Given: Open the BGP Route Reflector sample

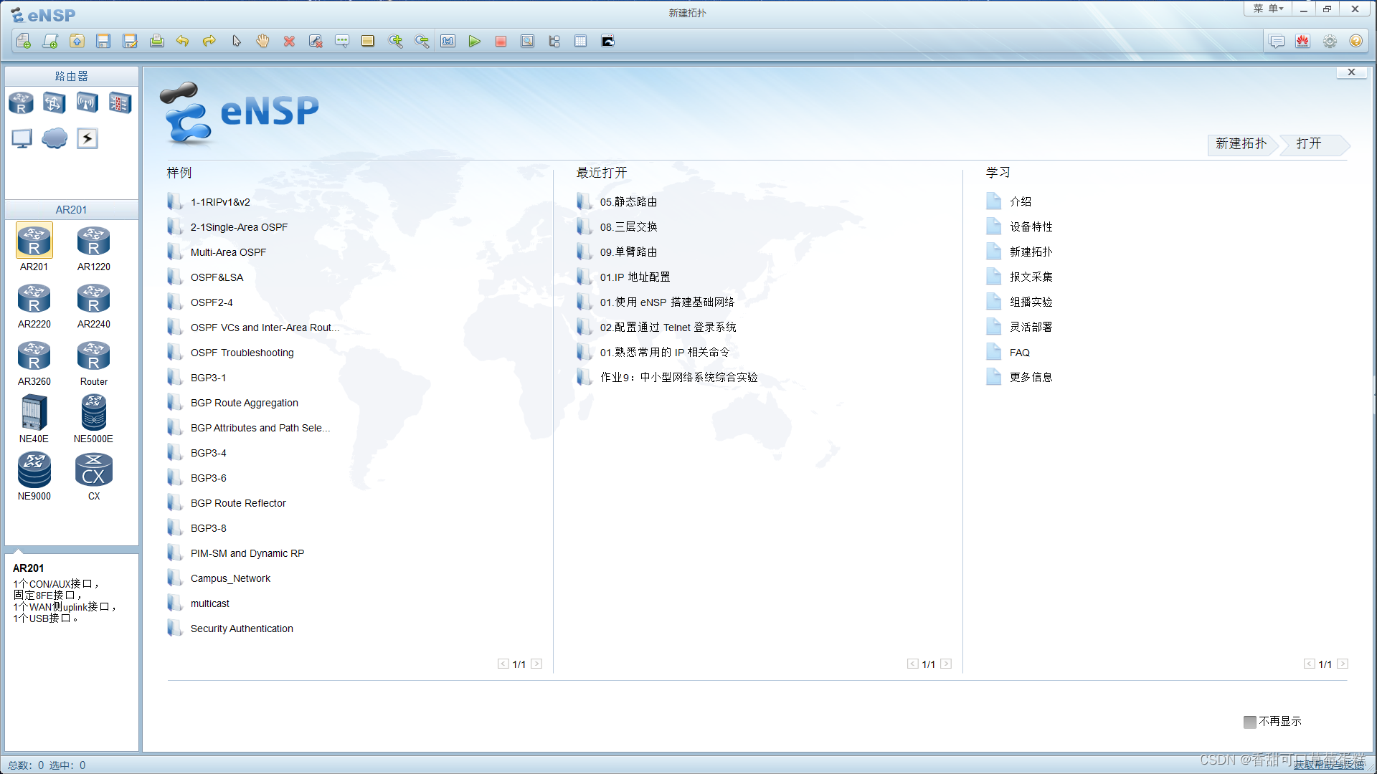Looking at the screenshot, I should [x=238, y=503].
